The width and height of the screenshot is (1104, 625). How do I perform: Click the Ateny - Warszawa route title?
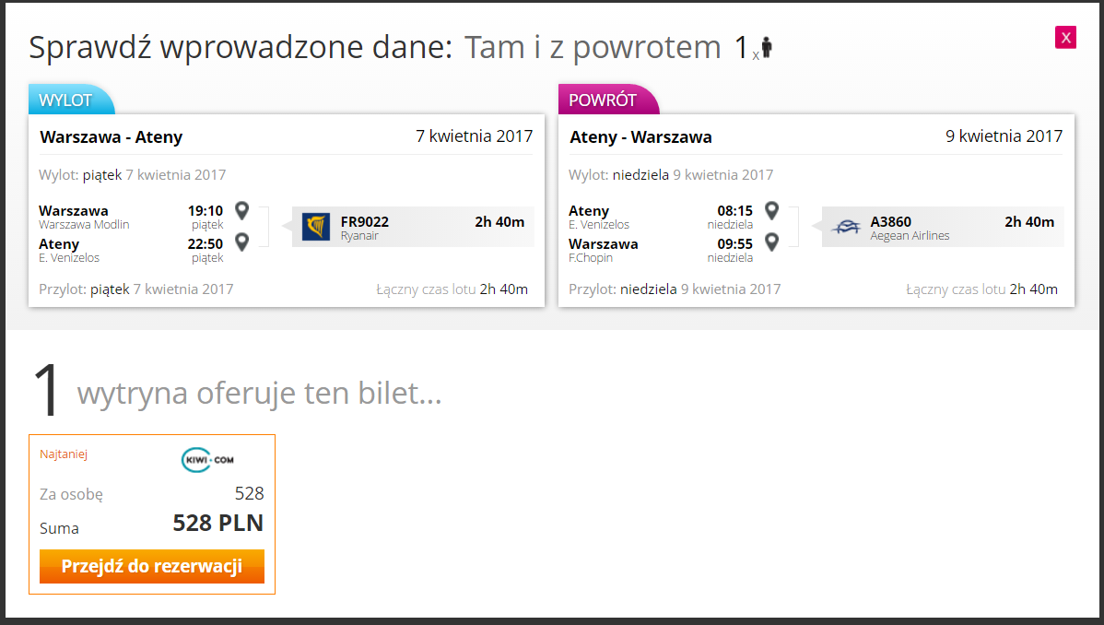coord(640,136)
